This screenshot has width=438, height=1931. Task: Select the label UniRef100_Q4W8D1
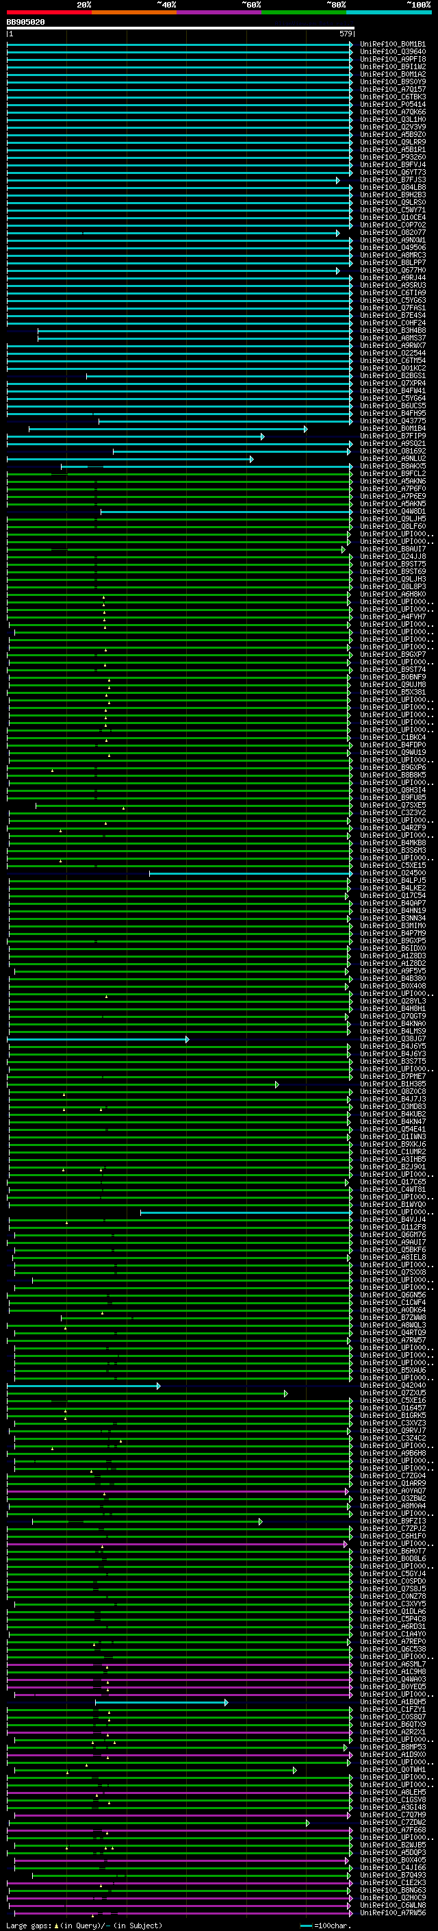pos(393,512)
